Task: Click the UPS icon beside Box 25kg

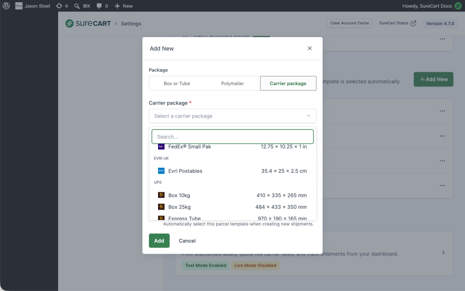Action: coord(161,207)
